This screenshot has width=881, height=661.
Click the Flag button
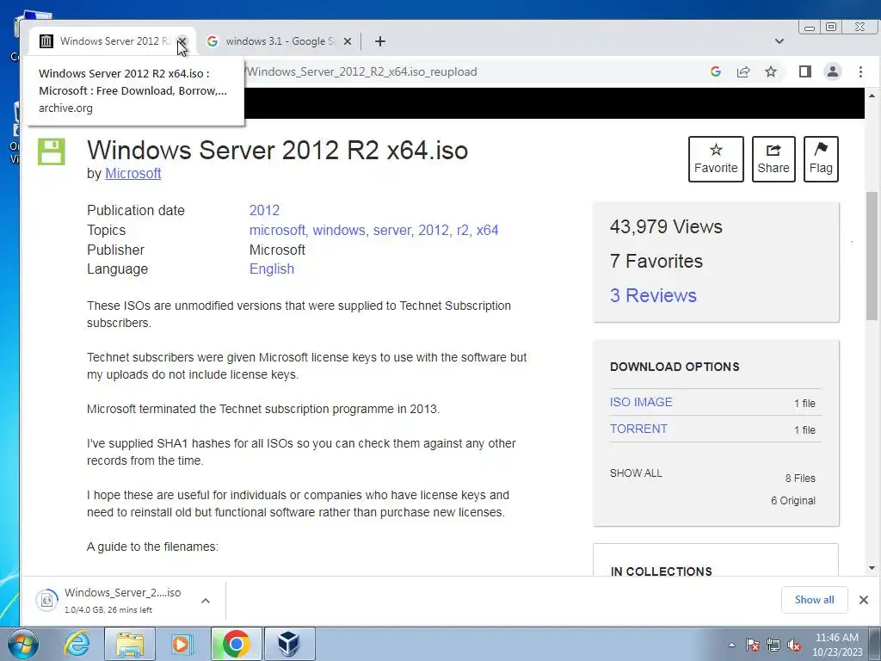(821, 159)
